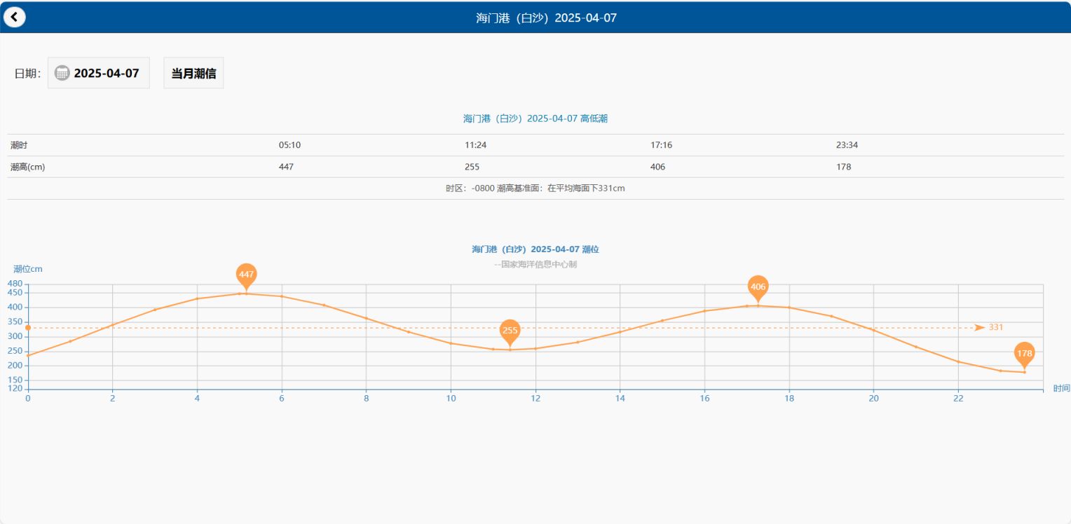
Task: Select the 255 low tide pin on chart
Action: [510, 331]
